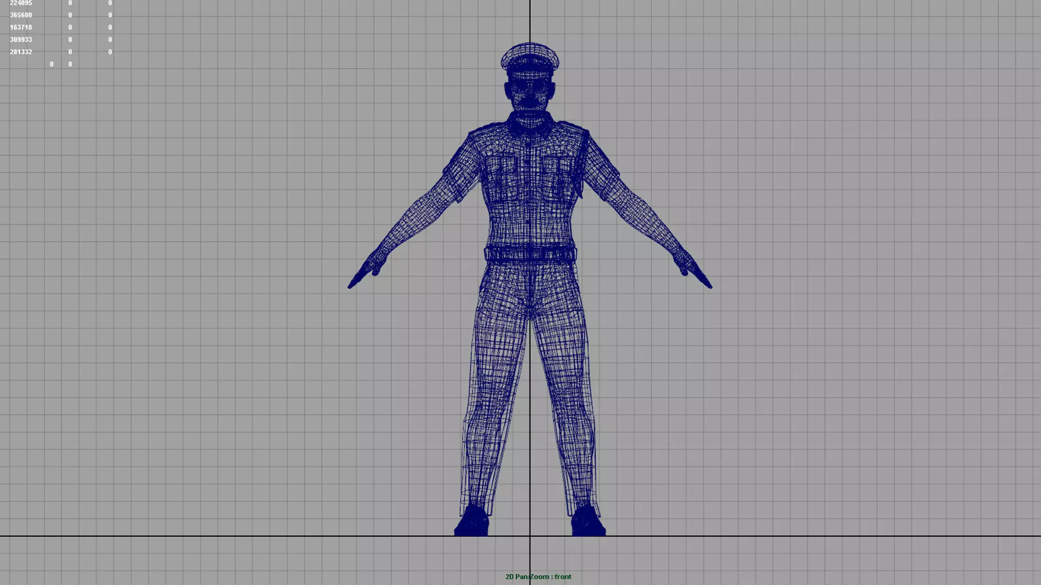Click the '2D Pan/Zoom : front' viewport label
This screenshot has width=1041, height=585.
(x=538, y=577)
